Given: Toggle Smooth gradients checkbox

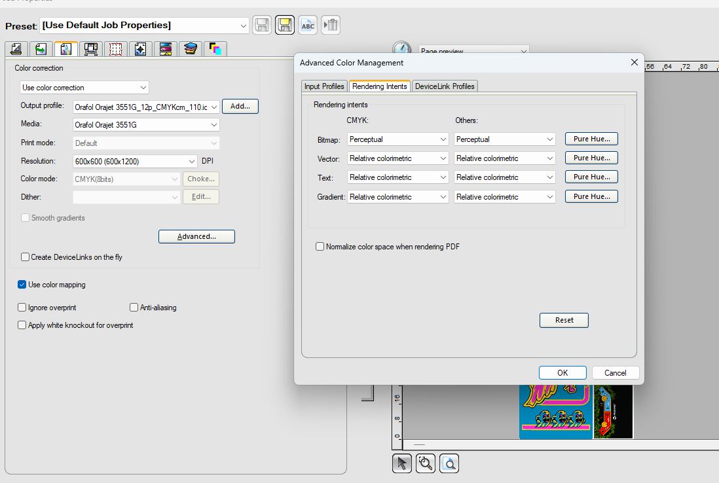Looking at the screenshot, I should coord(26,218).
